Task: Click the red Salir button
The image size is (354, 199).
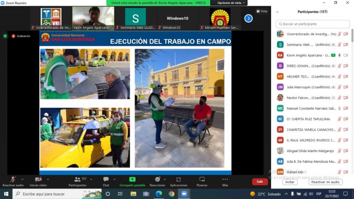Action: click(260, 182)
